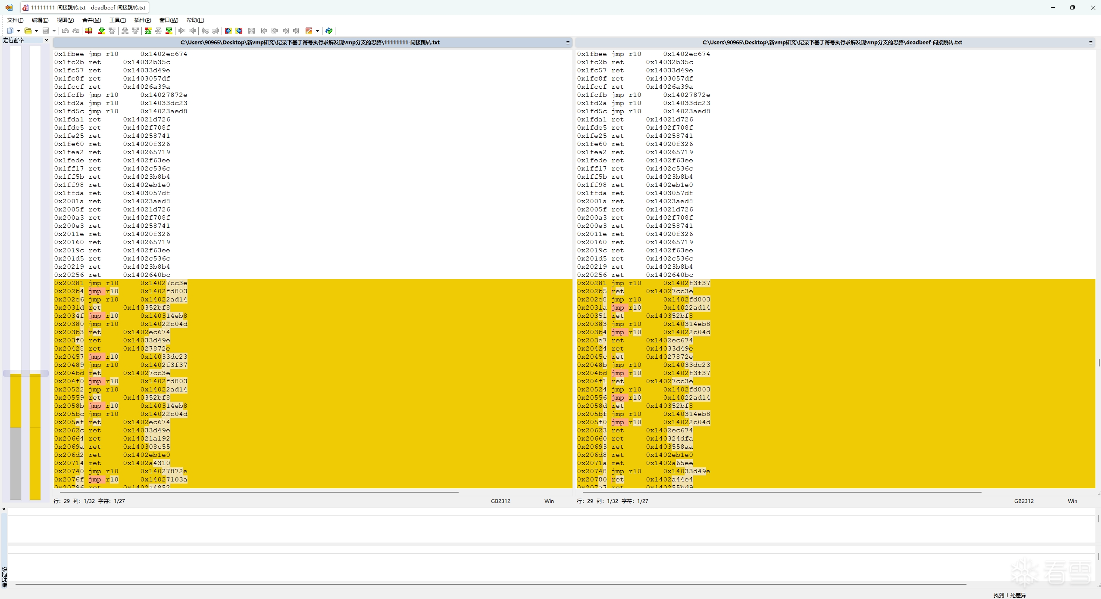Open left pane header menu button
1101x599 pixels.
[x=568, y=43]
